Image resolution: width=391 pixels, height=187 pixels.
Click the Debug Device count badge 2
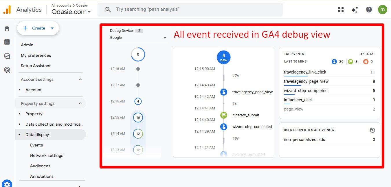(x=139, y=31)
